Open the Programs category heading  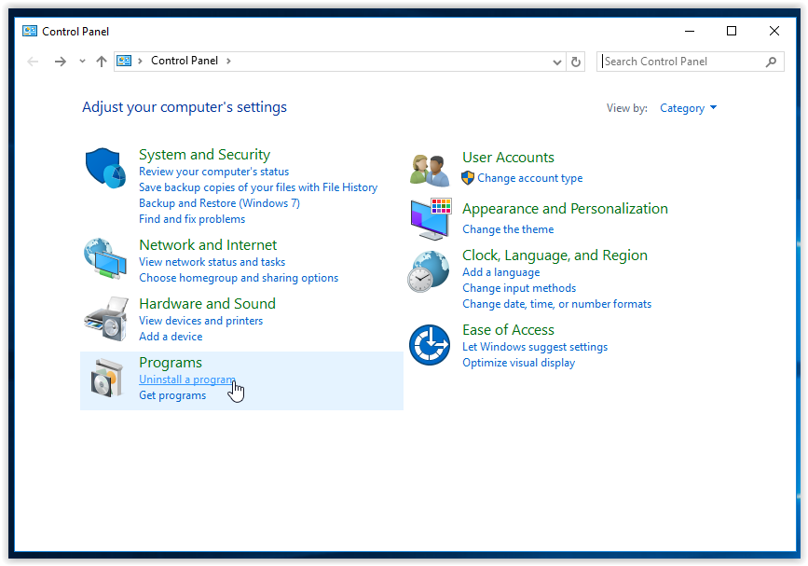(171, 363)
